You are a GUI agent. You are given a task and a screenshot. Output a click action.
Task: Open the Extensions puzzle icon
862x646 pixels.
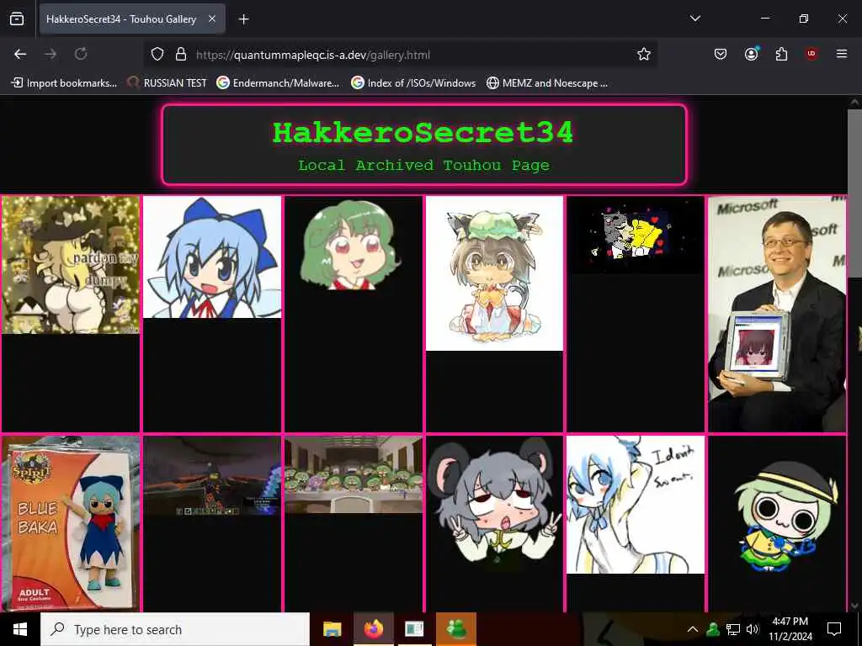pyautogui.click(x=781, y=54)
